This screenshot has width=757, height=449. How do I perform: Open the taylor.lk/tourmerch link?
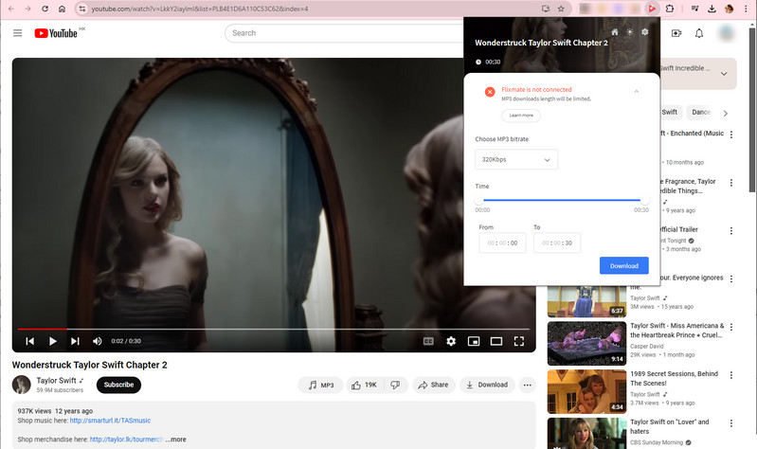[126, 440]
